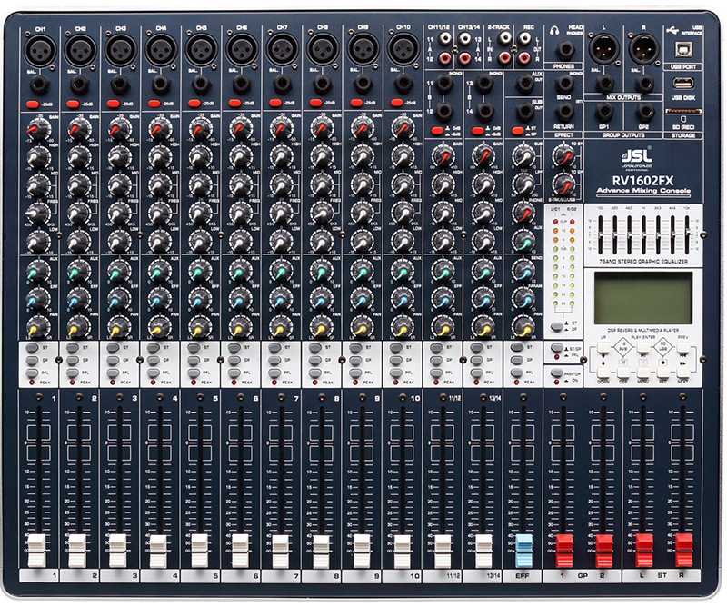Click the blue EFF master fader
The image size is (727, 607).
coord(523,548)
